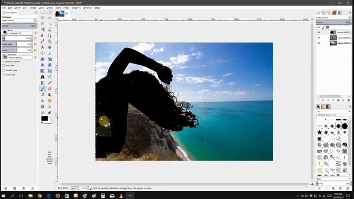354x199 pixels.
Task: Click the open image thumbnail tab
Action: (x=60, y=13)
